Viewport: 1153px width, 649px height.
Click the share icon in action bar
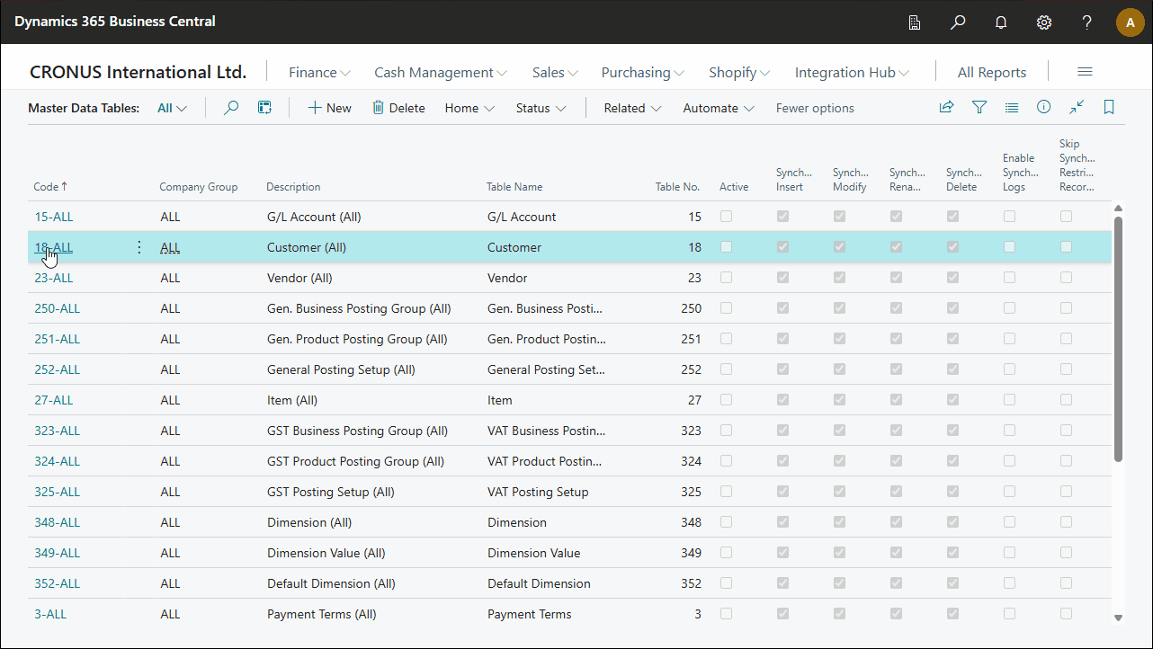946,108
